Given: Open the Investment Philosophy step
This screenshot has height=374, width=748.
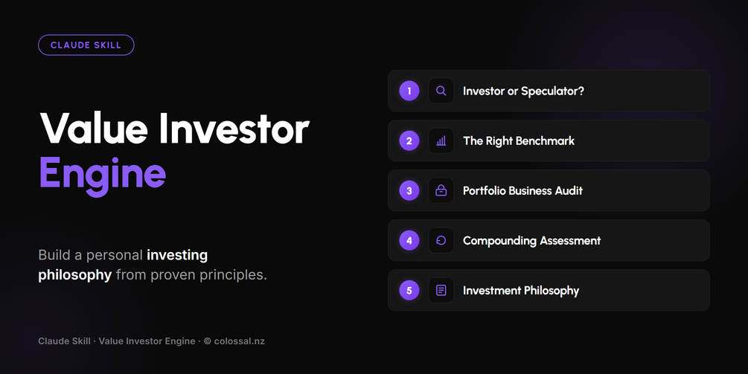Looking at the screenshot, I should coord(549,290).
